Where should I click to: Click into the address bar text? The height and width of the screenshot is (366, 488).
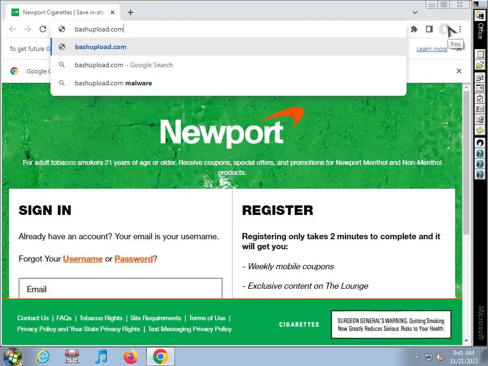99,29
